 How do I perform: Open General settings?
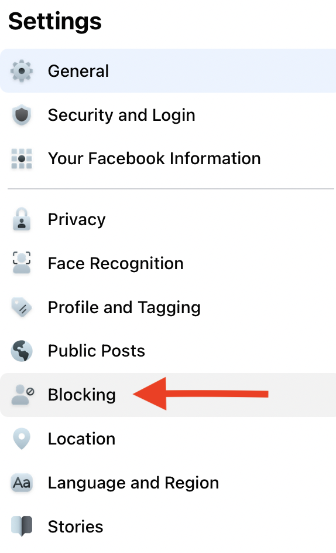point(168,71)
